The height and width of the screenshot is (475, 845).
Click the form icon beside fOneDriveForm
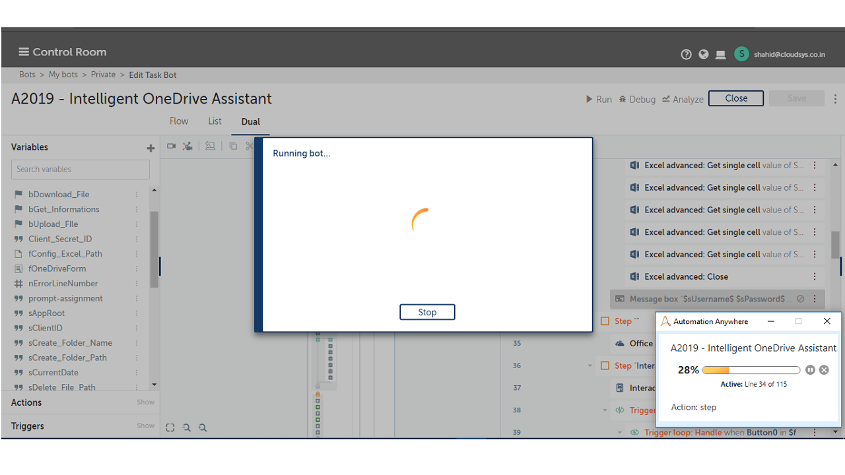click(18, 269)
